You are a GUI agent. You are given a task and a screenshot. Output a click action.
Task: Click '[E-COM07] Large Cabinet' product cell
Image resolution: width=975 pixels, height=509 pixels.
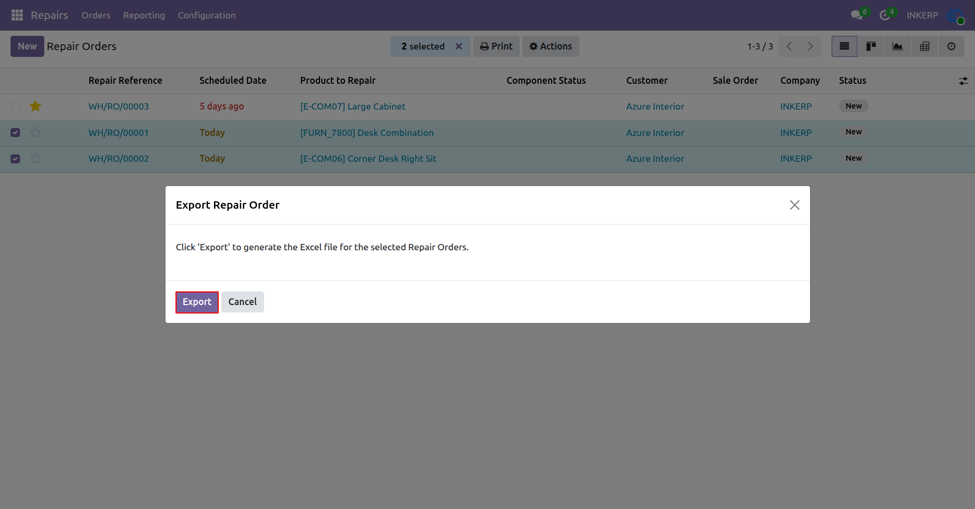click(353, 106)
